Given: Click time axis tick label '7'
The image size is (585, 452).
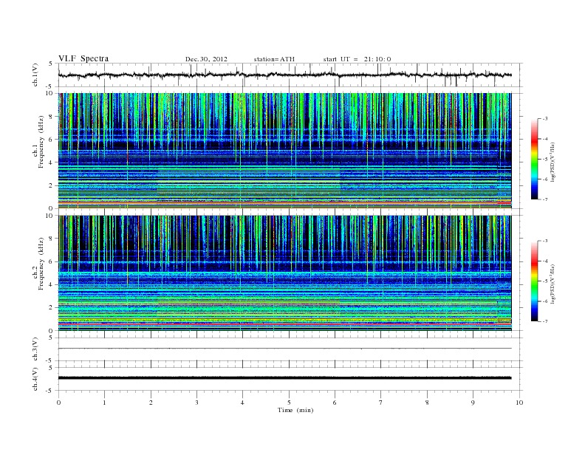Looking at the screenshot, I should (x=380, y=403).
